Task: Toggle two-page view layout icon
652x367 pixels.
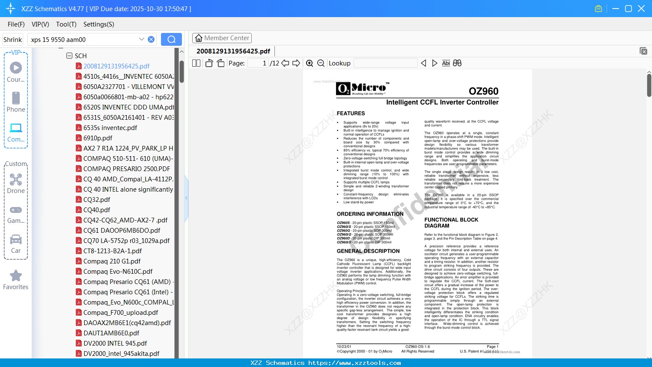Action: pyautogui.click(x=196, y=63)
